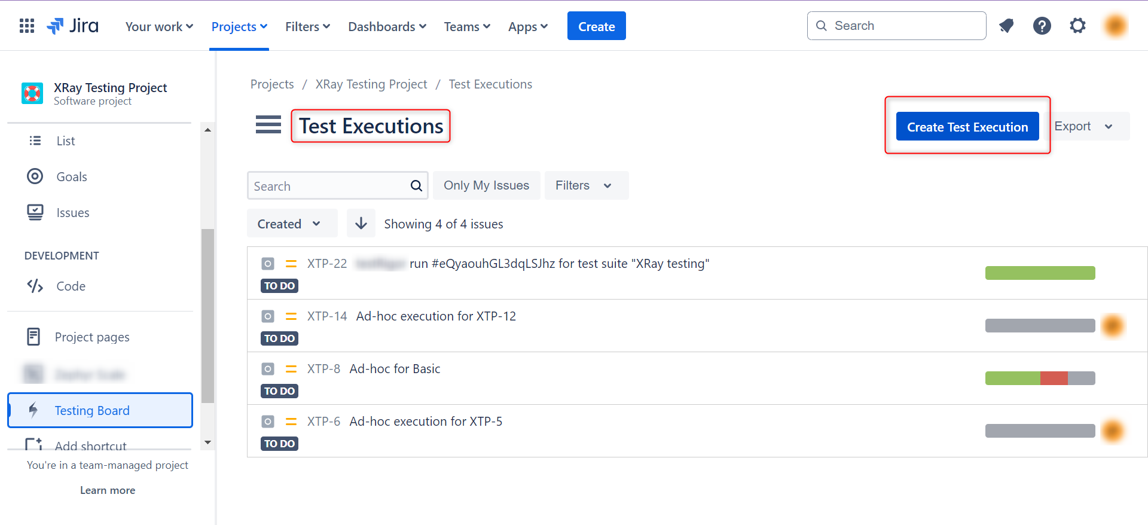
Task: Click the top Jira search field
Action: coord(897,26)
